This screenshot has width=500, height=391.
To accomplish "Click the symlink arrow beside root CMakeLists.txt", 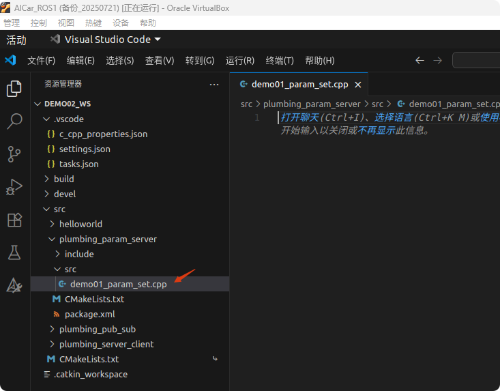I will coord(216,359).
